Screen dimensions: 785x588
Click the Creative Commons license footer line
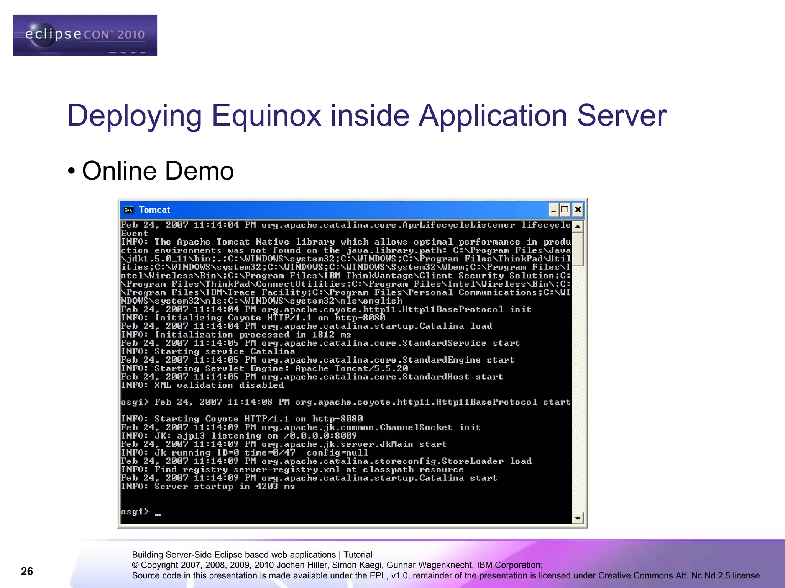click(x=446, y=575)
